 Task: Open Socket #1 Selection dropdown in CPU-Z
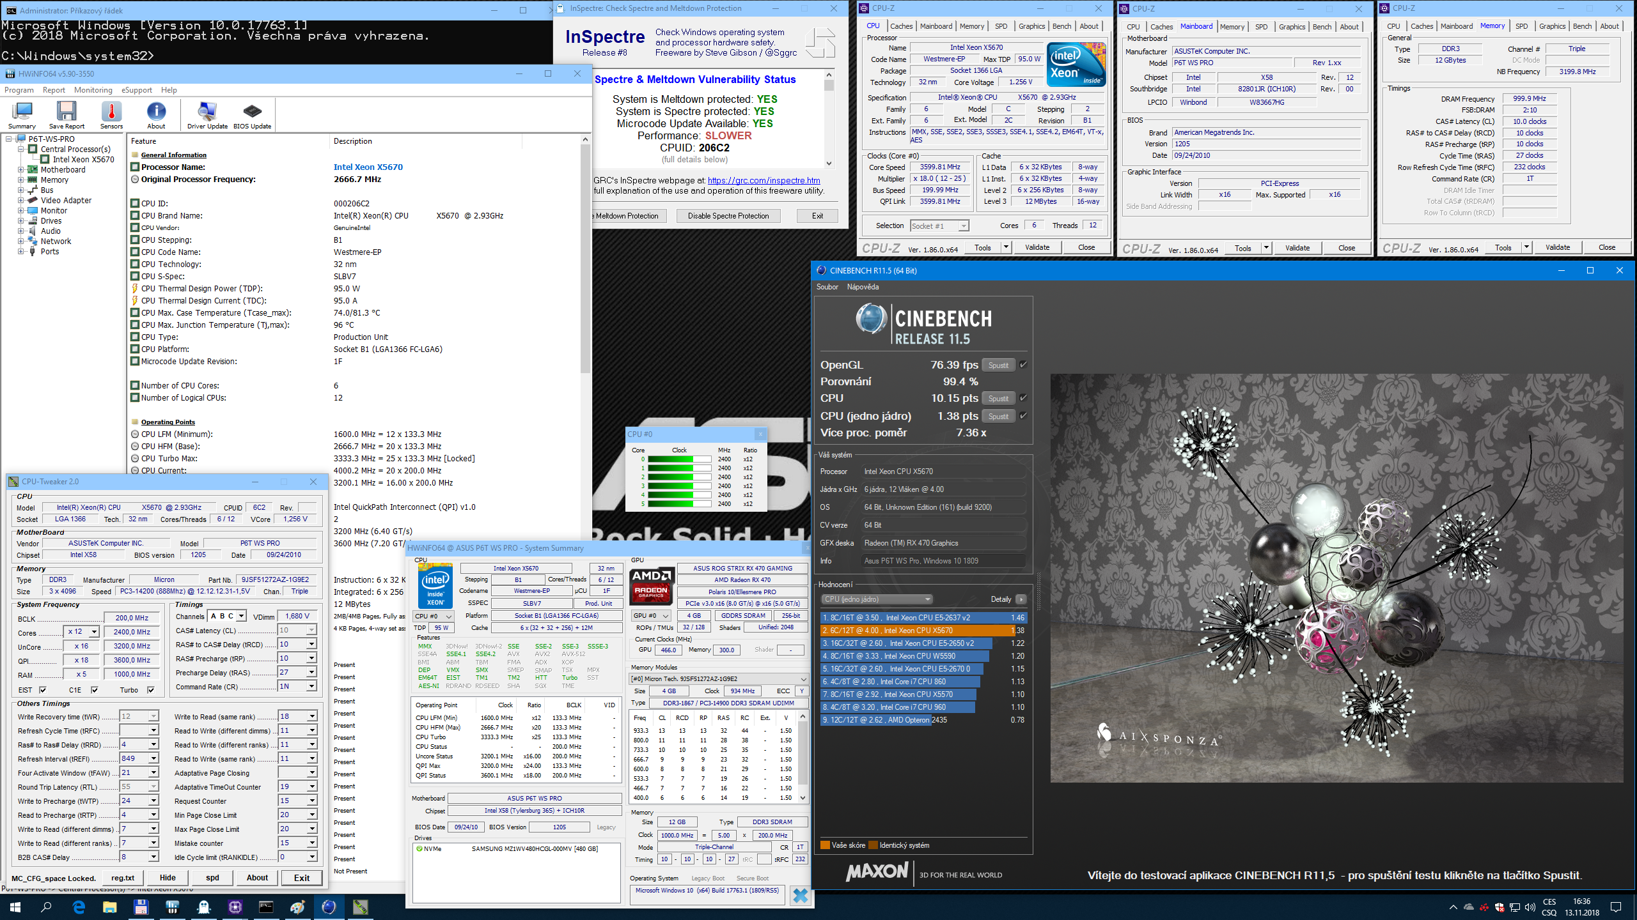940,226
